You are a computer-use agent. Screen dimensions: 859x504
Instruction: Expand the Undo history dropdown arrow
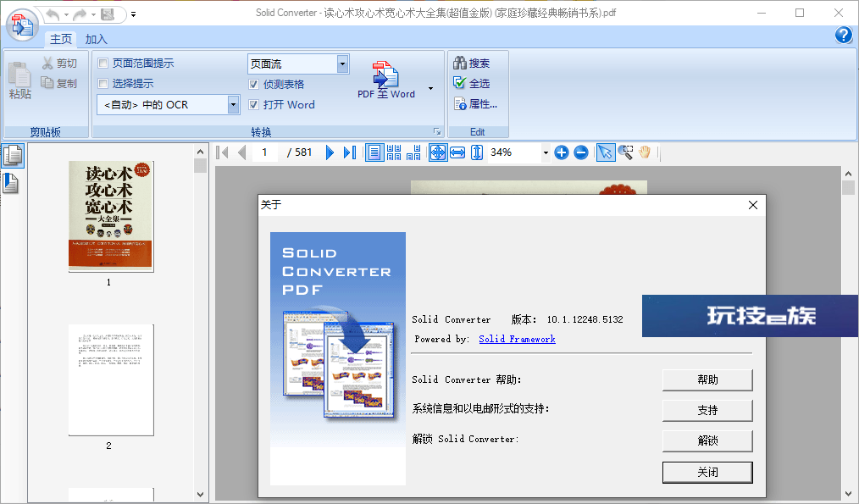coord(66,14)
